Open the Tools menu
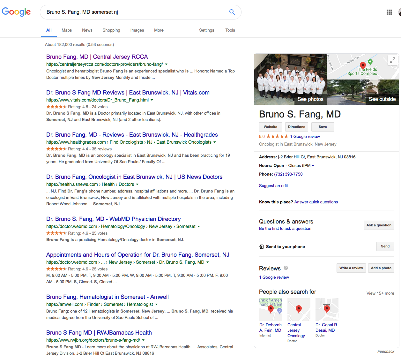 (x=230, y=30)
